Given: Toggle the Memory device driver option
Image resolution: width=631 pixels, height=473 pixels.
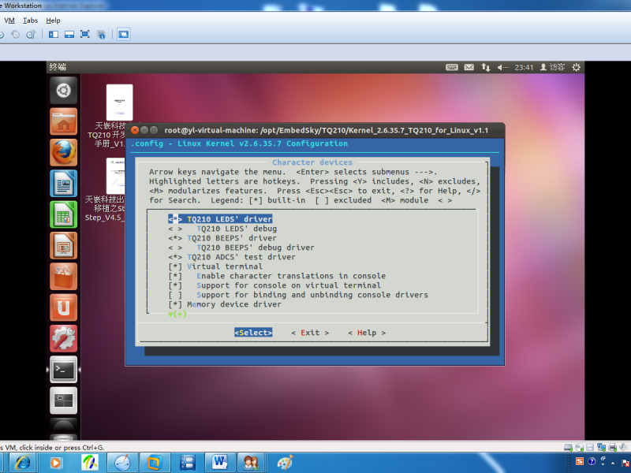Looking at the screenshot, I should click(226, 304).
